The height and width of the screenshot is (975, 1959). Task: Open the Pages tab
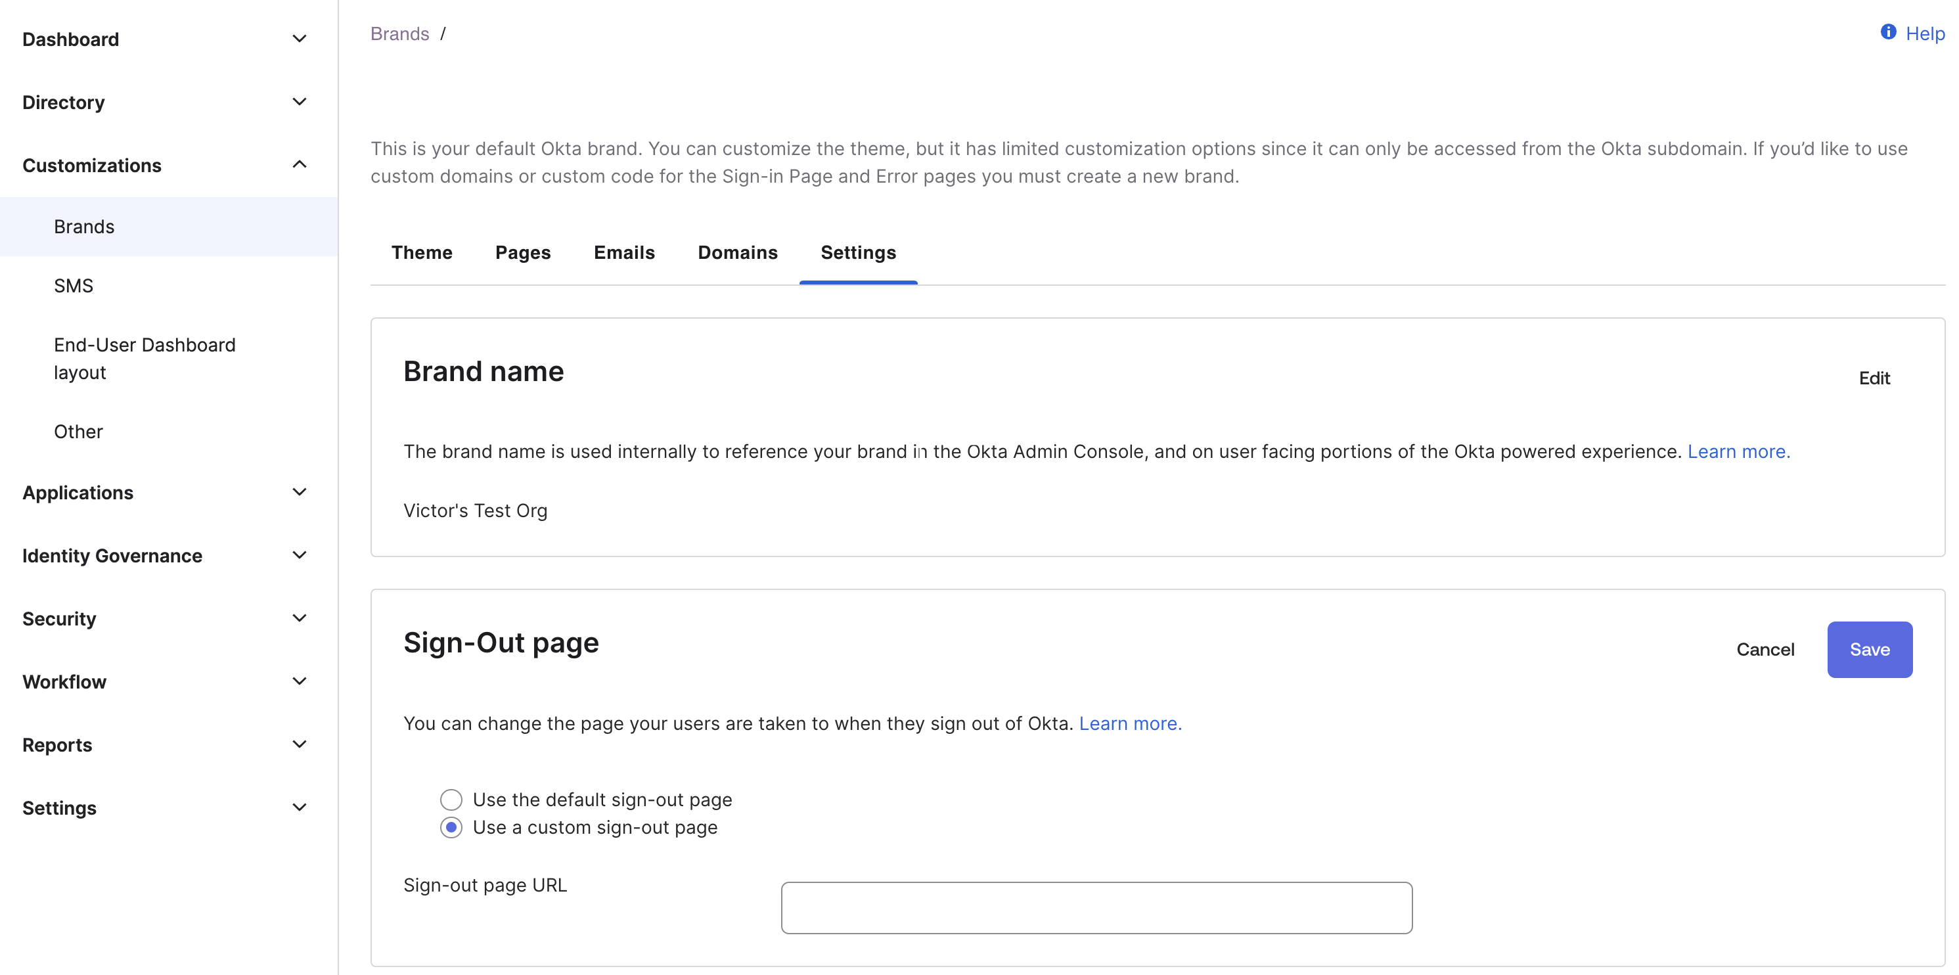(x=522, y=252)
